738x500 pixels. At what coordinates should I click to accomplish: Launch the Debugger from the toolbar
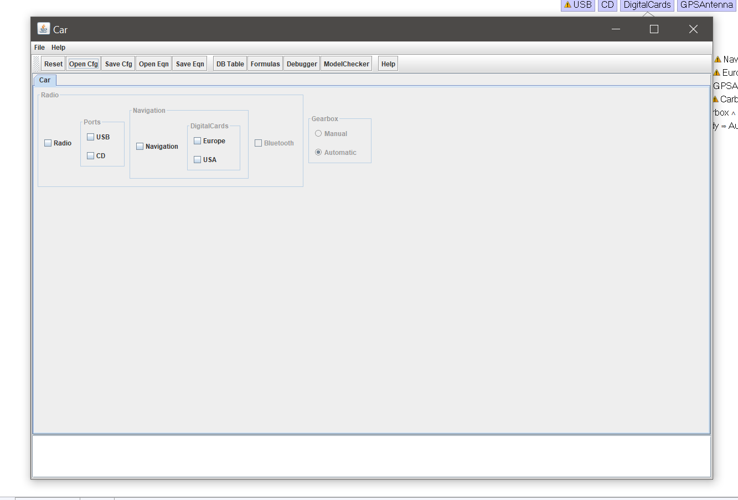pyautogui.click(x=302, y=63)
